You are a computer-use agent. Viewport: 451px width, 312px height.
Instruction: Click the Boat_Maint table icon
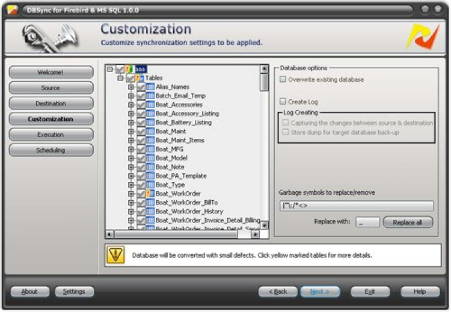150,132
